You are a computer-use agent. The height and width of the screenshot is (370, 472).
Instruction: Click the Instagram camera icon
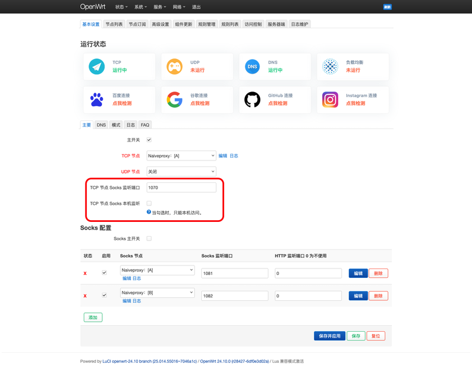click(x=330, y=100)
